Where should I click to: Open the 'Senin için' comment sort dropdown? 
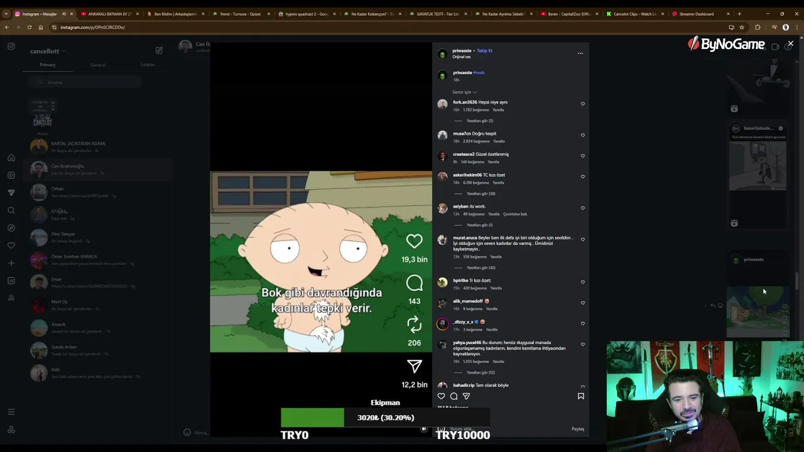(464, 92)
